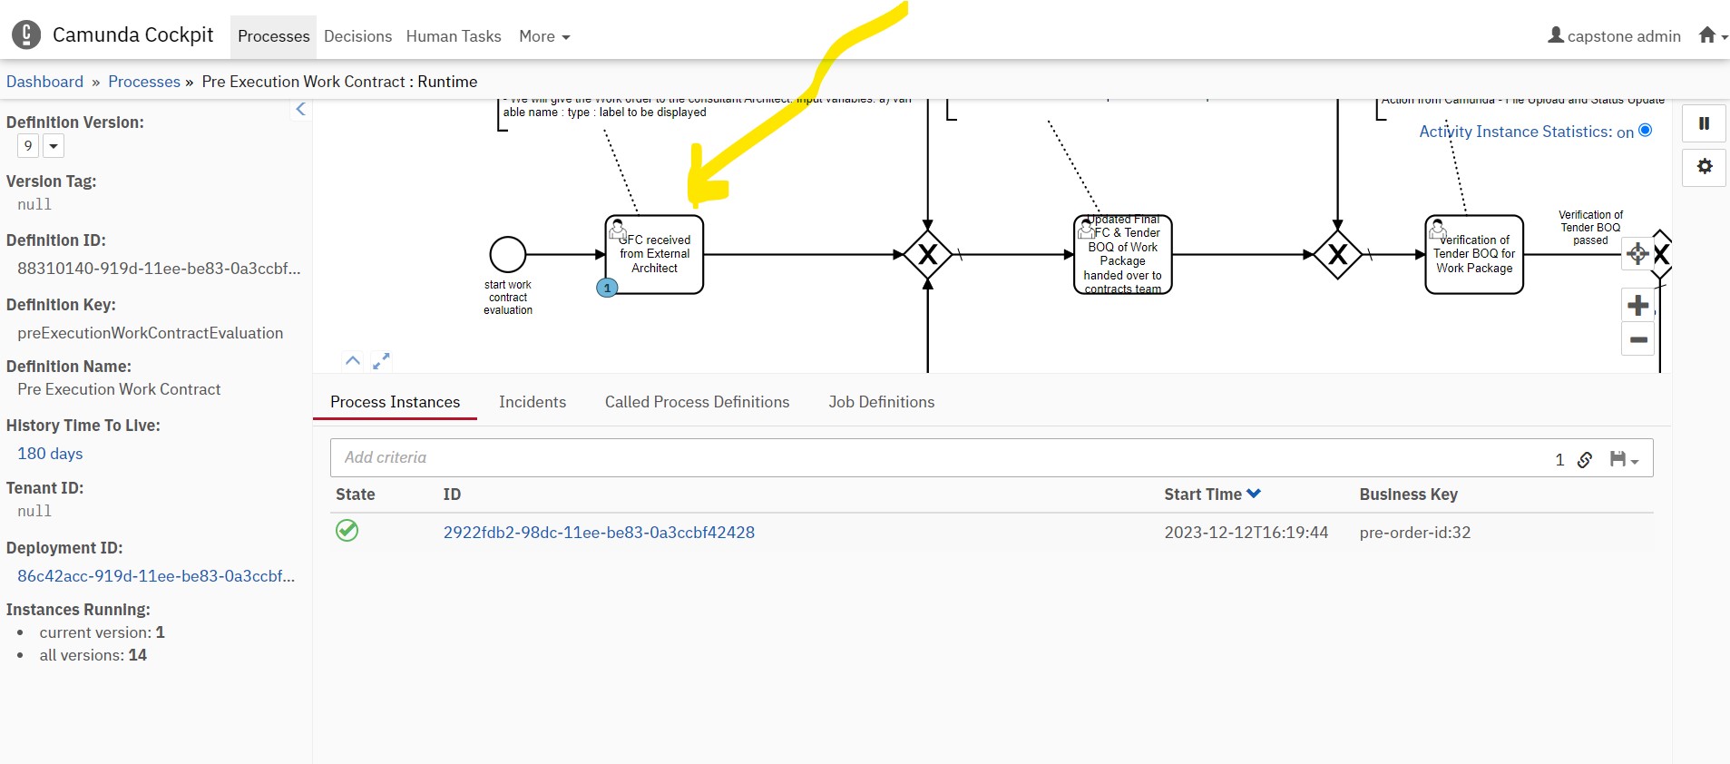The image size is (1730, 764).
Task: Go to Processes breadcrumb link
Action: [144, 82]
